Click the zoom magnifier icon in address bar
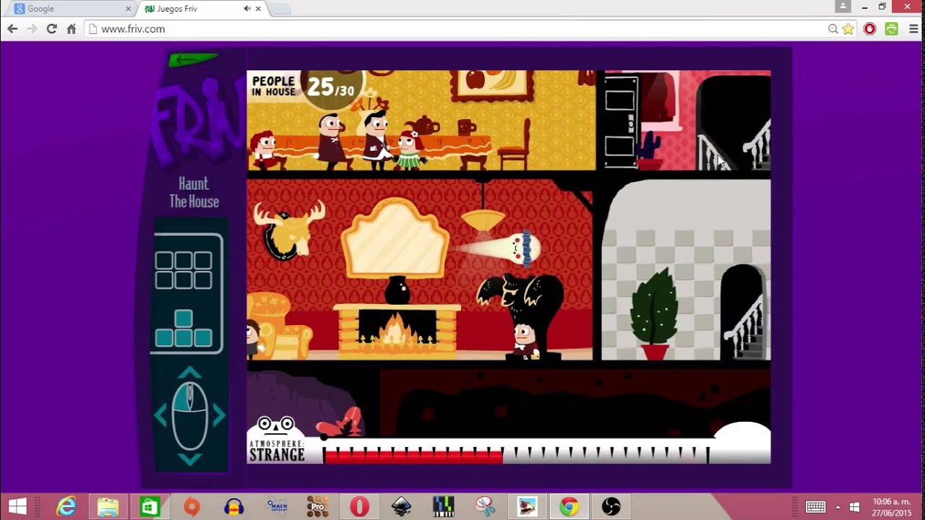 (x=833, y=29)
